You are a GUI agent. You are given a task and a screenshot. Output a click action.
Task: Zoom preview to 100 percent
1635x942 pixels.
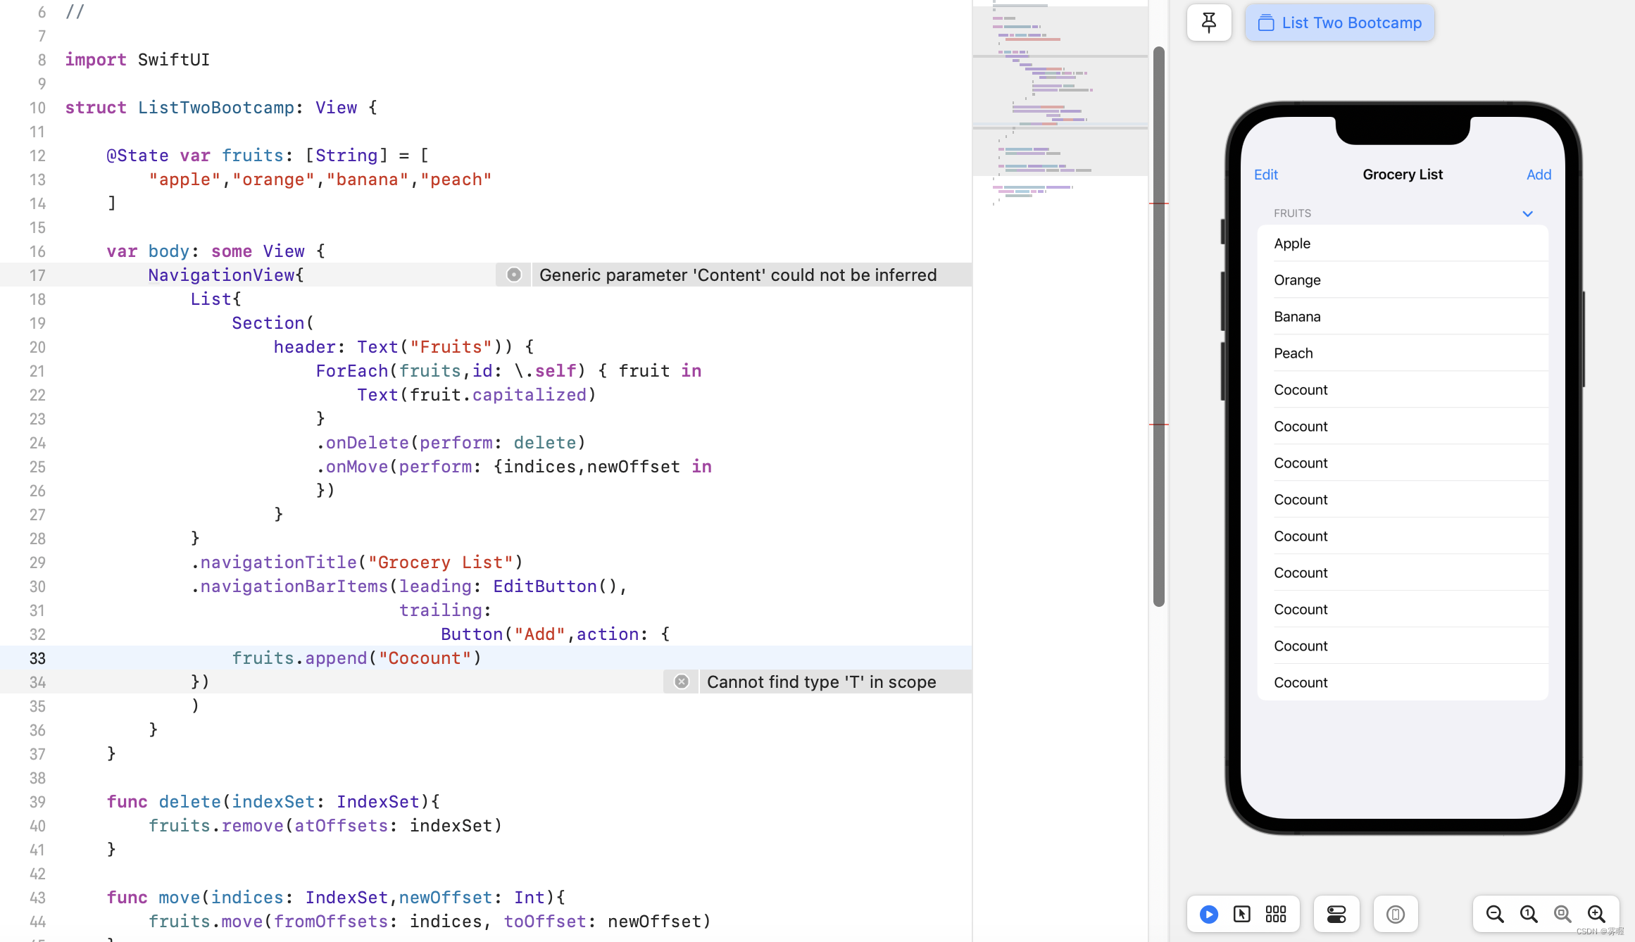[x=1528, y=914]
